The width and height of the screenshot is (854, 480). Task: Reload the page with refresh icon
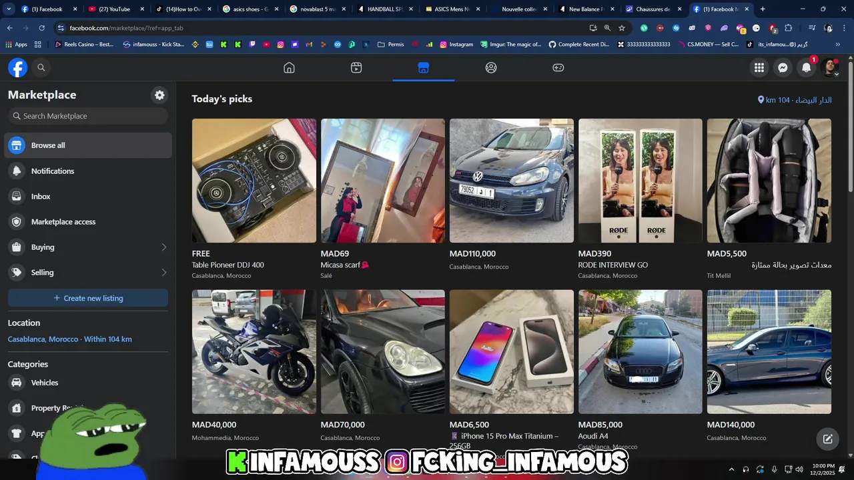coord(41,28)
